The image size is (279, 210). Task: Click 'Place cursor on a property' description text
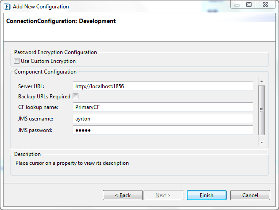coord(72,163)
